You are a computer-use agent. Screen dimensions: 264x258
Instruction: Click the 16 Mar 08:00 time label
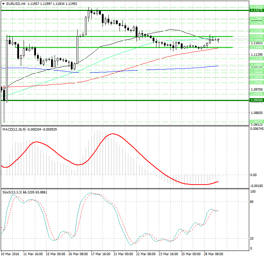[x=78, y=254]
